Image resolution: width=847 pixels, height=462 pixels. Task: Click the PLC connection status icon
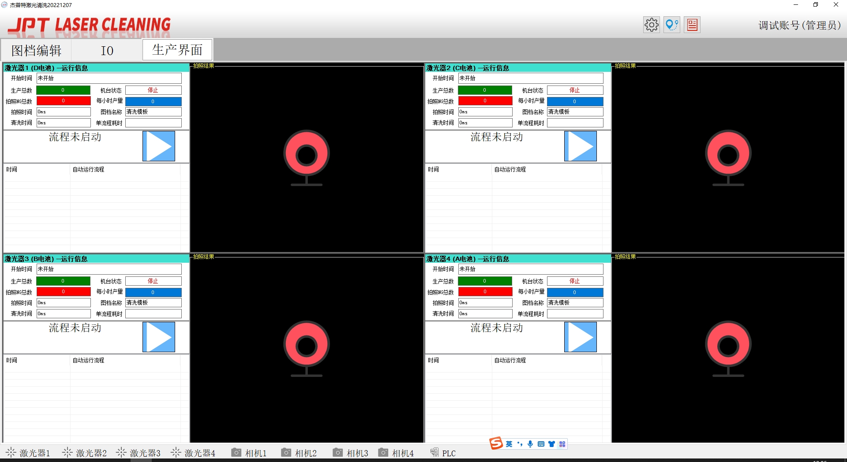pyautogui.click(x=435, y=452)
